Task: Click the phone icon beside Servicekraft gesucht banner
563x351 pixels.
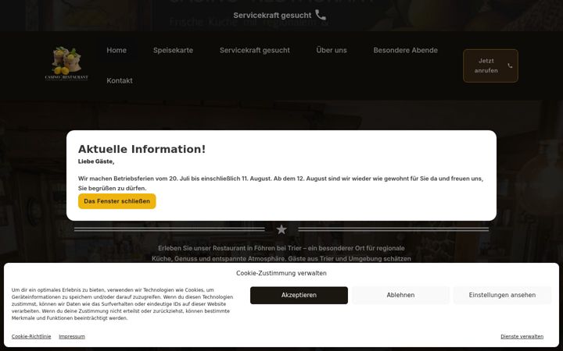Action: tap(321, 15)
